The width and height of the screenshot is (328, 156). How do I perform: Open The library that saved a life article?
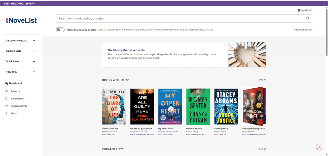(x=126, y=50)
